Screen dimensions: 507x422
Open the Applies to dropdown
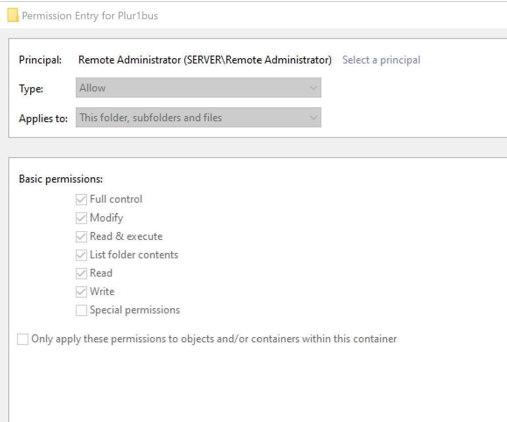coord(198,117)
